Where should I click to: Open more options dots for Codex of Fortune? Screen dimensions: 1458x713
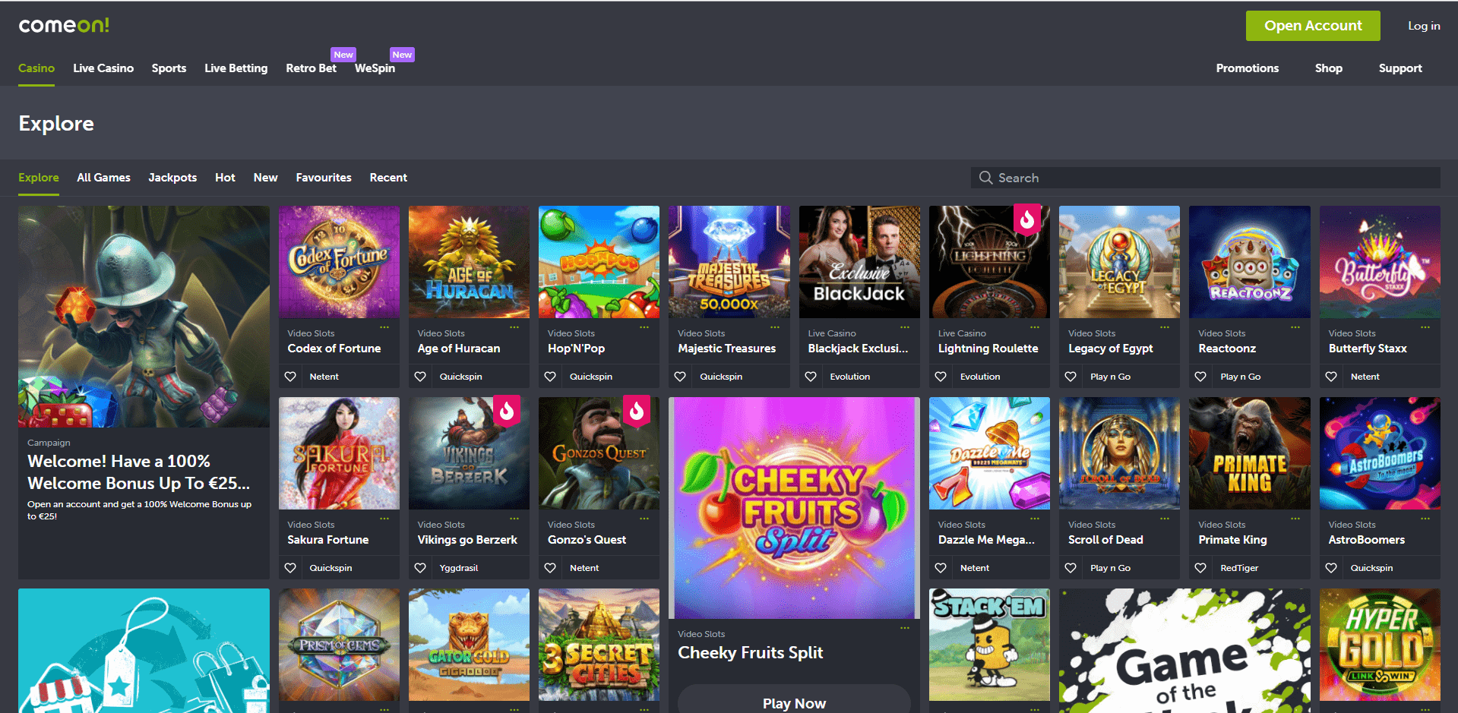[x=384, y=327]
